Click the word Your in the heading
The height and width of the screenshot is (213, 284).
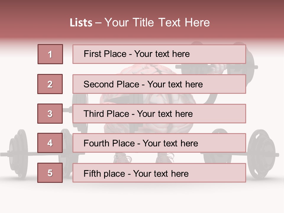tap(117, 22)
